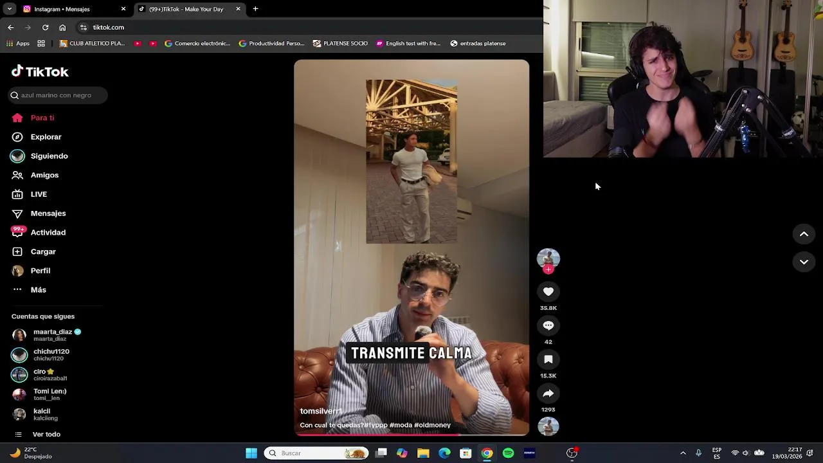View site information icon in address bar
The height and width of the screenshot is (463, 823).
[83, 28]
